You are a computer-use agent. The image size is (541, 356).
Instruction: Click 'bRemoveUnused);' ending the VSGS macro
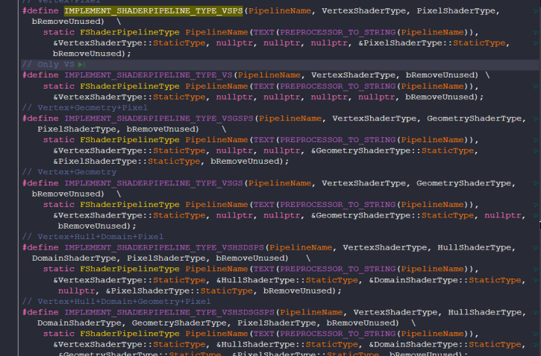[x=97, y=226]
